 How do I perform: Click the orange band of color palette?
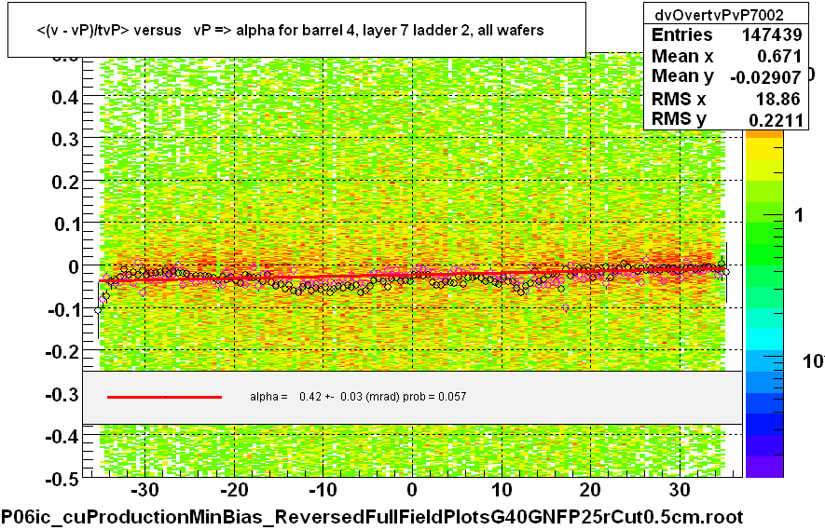pos(764,135)
